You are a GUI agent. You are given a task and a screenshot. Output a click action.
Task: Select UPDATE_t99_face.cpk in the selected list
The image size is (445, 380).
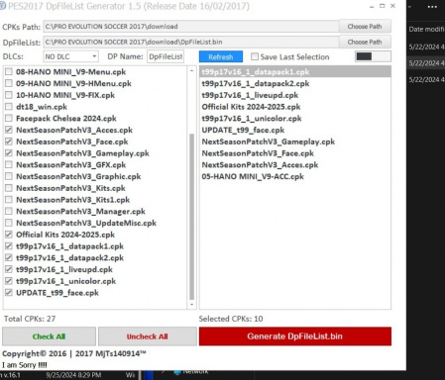pos(295,130)
